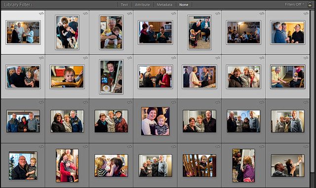
Task: Select the photo of bald man holding toddler by Christmas tree
Action: click(23, 166)
